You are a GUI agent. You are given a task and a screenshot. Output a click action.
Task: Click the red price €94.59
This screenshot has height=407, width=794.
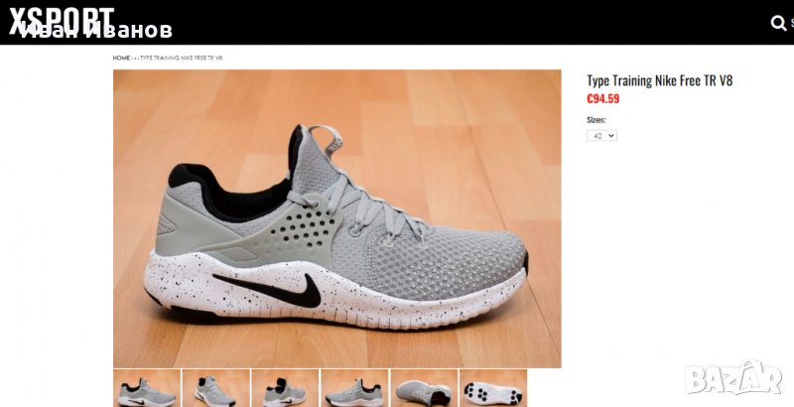tap(602, 98)
